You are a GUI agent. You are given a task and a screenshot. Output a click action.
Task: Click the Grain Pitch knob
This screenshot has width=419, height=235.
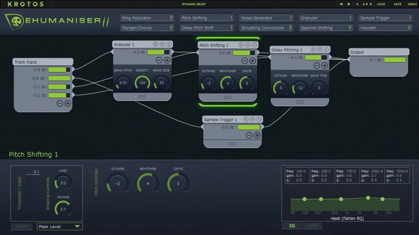point(123,83)
